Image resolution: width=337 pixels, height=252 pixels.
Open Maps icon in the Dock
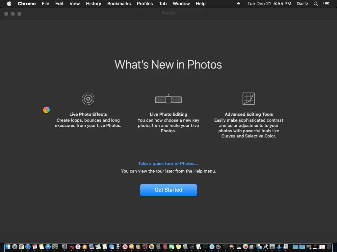tap(98, 247)
